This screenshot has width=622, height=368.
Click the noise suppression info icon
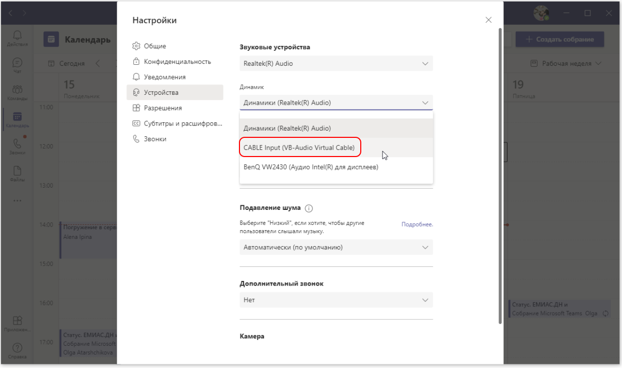[x=309, y=208]
